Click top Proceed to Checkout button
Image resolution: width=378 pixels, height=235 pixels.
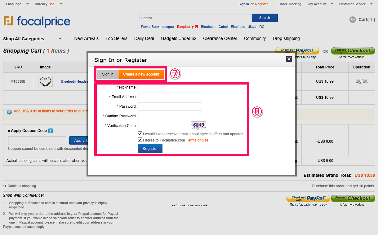coord(353,51)
